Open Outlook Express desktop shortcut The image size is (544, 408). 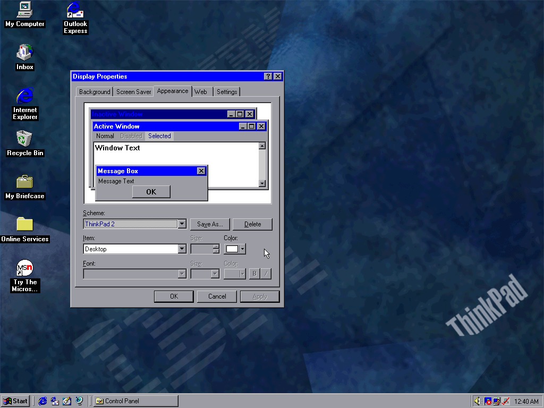pyautogui.click(x=75, y=11)
